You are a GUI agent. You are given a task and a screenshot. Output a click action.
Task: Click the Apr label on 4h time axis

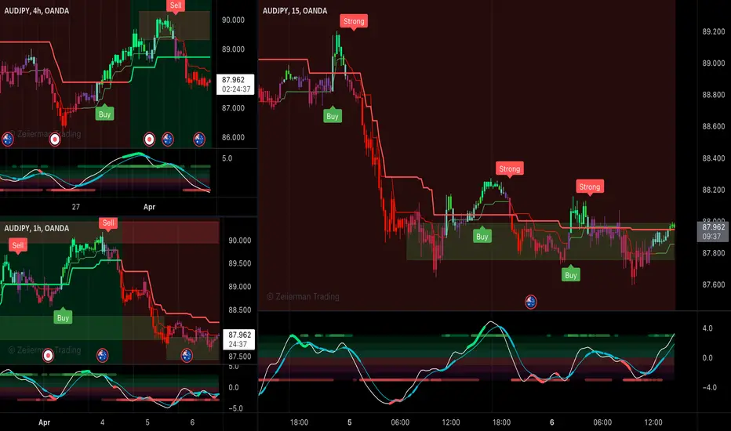[x=149, y=207]
